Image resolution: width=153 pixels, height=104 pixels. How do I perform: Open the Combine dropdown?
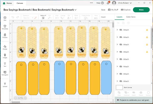click(x=126, y=92)
